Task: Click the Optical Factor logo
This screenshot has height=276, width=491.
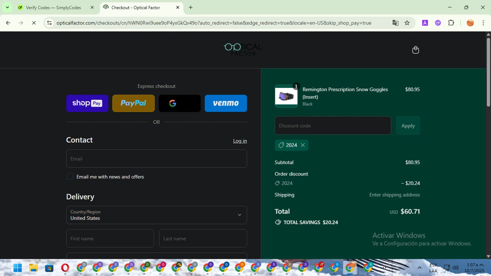Action: pyautogui.click(x=243, y=49)
